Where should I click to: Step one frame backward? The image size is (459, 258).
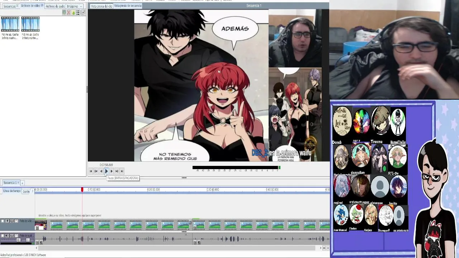[101, 171]
